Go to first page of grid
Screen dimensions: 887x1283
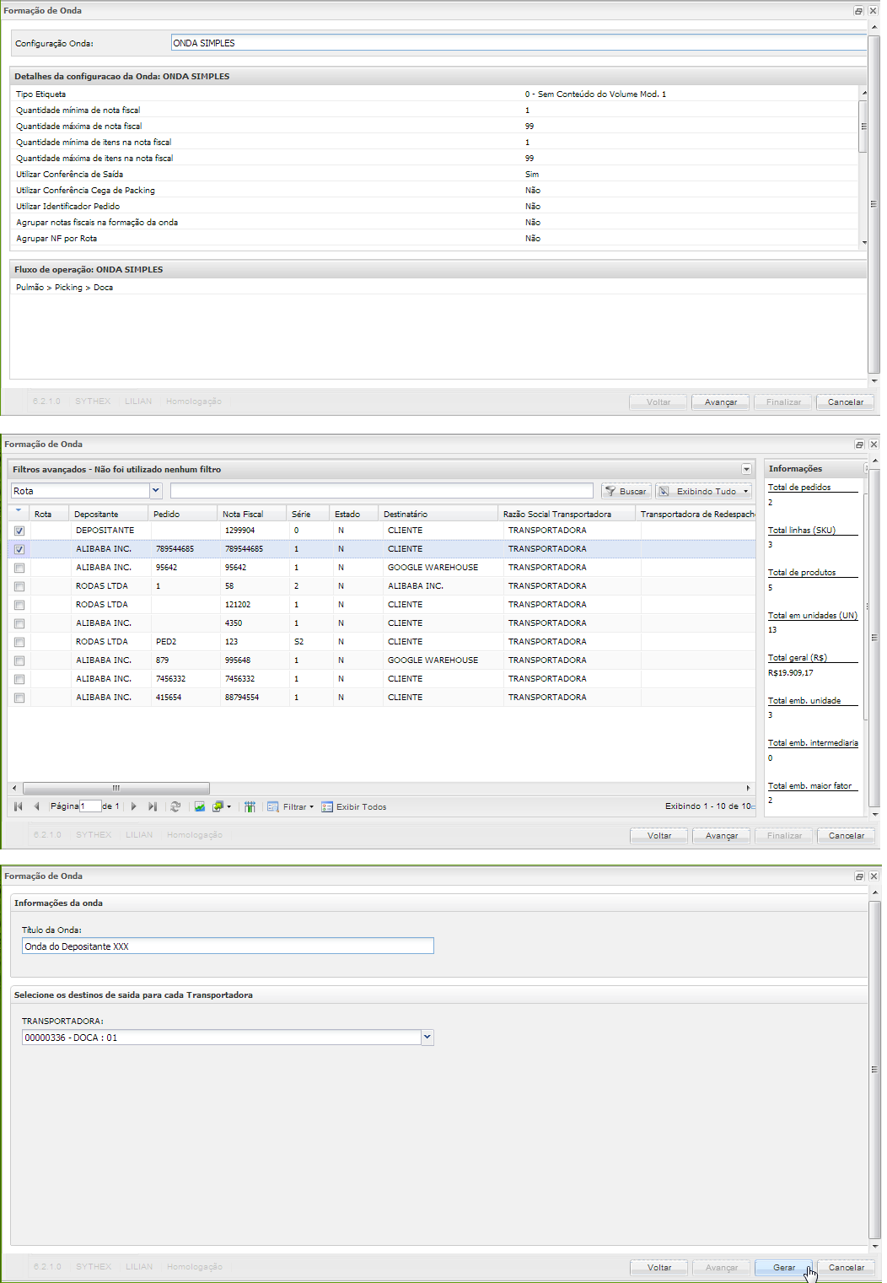coord(19,806)
